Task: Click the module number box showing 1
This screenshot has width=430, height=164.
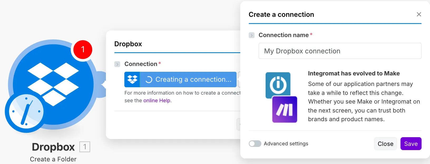Action: tap(85, 147)
